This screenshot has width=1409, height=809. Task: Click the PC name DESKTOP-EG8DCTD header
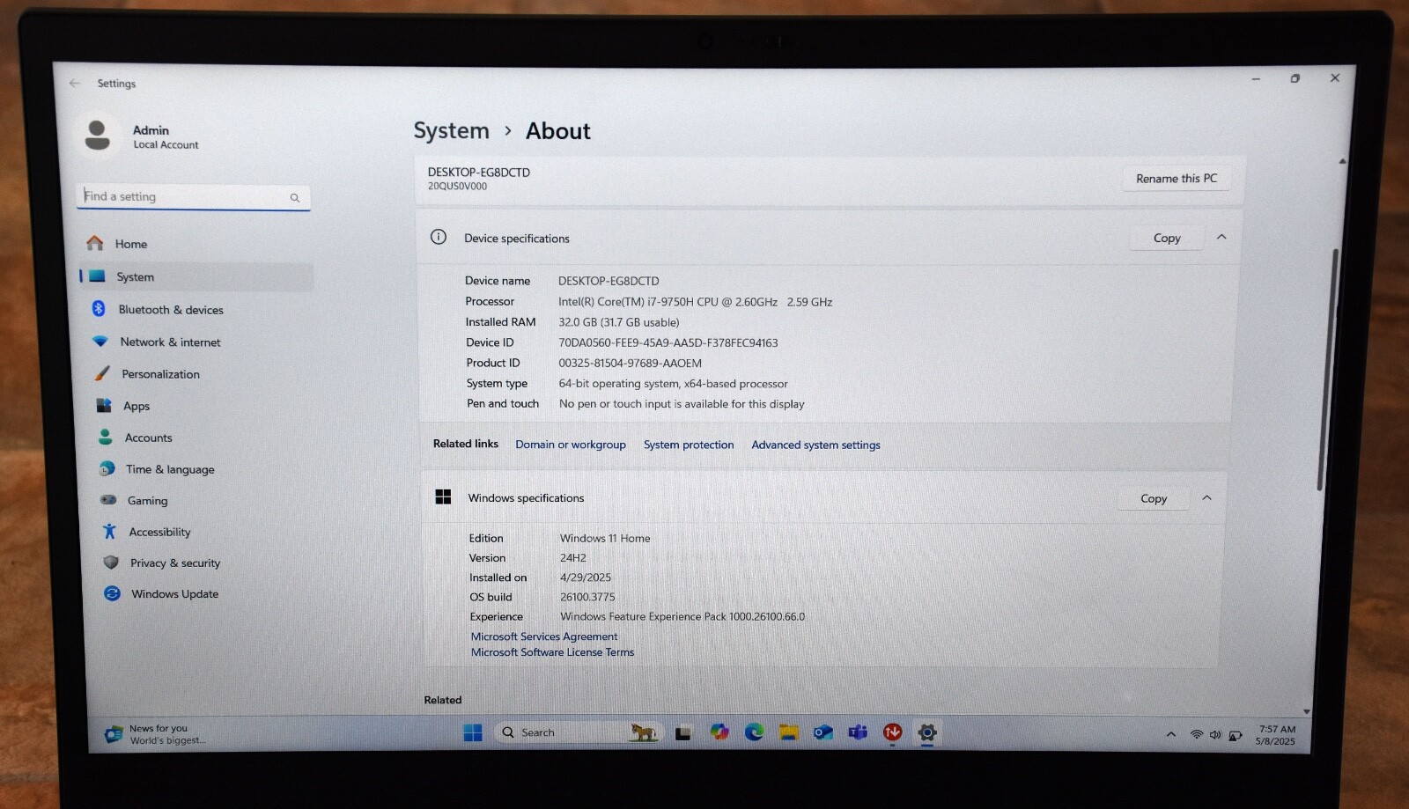[479, 173]
